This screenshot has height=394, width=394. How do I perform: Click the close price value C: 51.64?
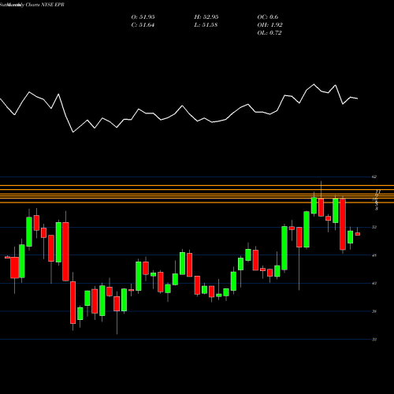143,25
